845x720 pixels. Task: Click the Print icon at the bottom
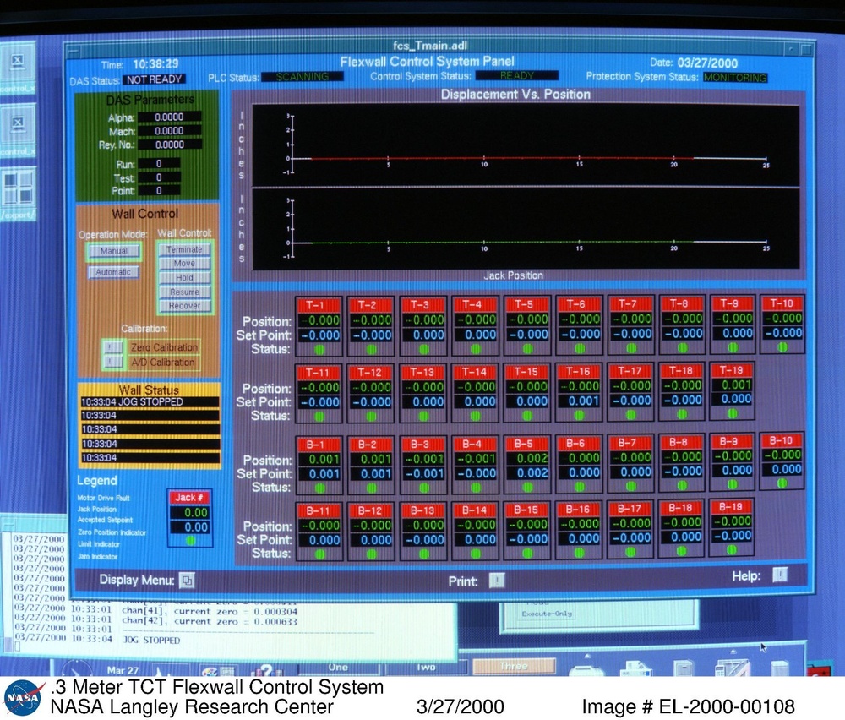pos(499,581)
